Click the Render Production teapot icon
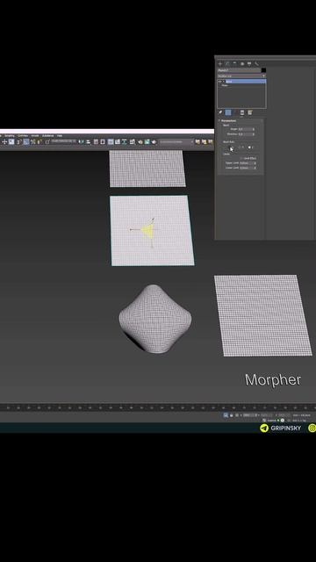316x562 pixels. (x=154, y=141)
